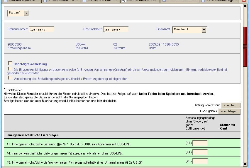Image resolution: width=249 pixels, height=168 pixels.
Task: Click the bold Hinweis: label
Action: [10, 94]
